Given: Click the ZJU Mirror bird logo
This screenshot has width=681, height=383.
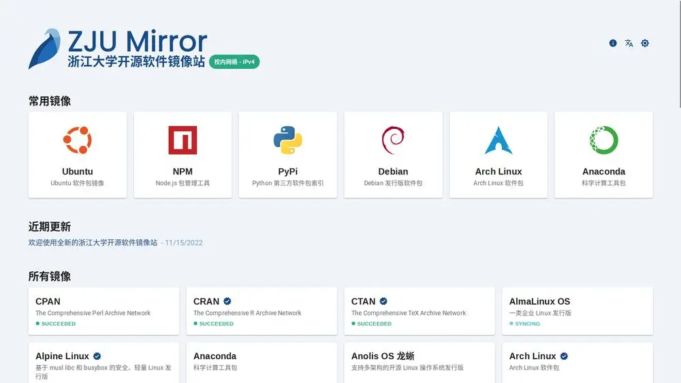Looking at the screenshot, I should click(x=44, y=49).
